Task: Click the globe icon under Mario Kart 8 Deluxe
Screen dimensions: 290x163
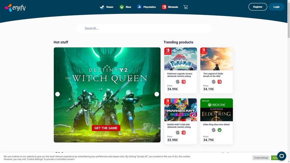Action: tap(178, 133)
